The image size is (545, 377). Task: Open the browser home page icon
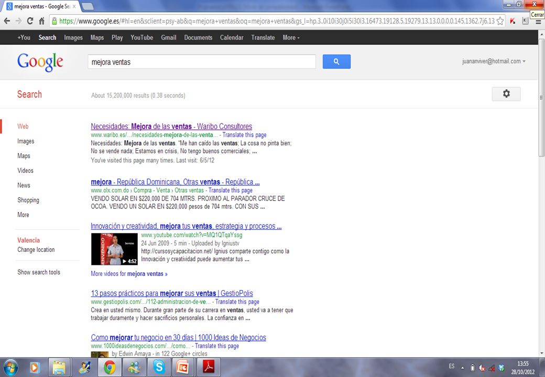pos(42,21)
